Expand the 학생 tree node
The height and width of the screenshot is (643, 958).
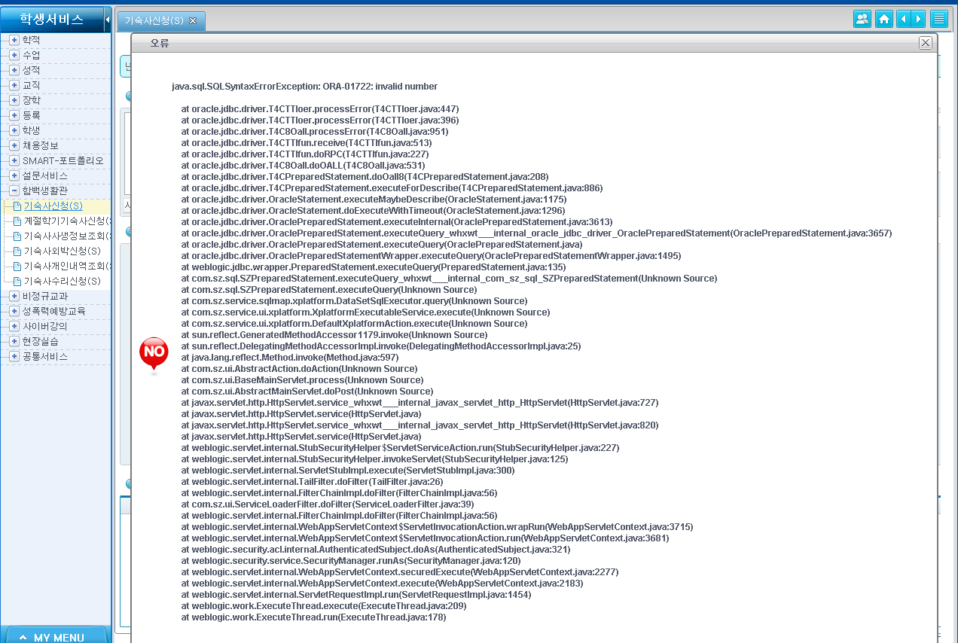click(x=14, y=130)
